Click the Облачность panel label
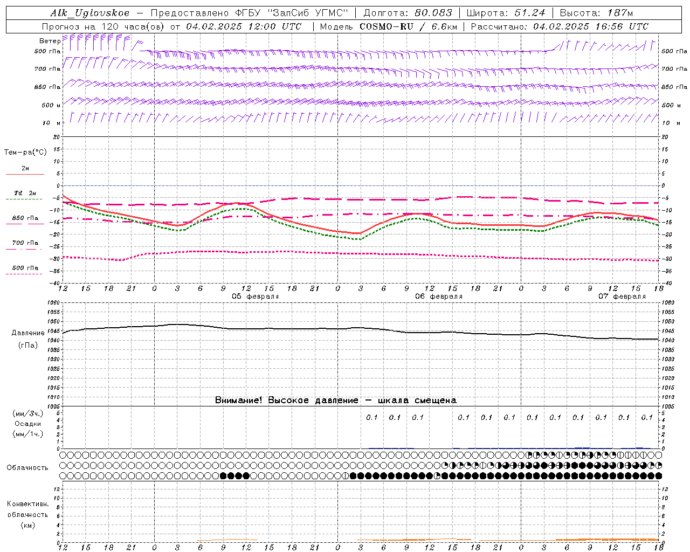 (x=27, y=468)
